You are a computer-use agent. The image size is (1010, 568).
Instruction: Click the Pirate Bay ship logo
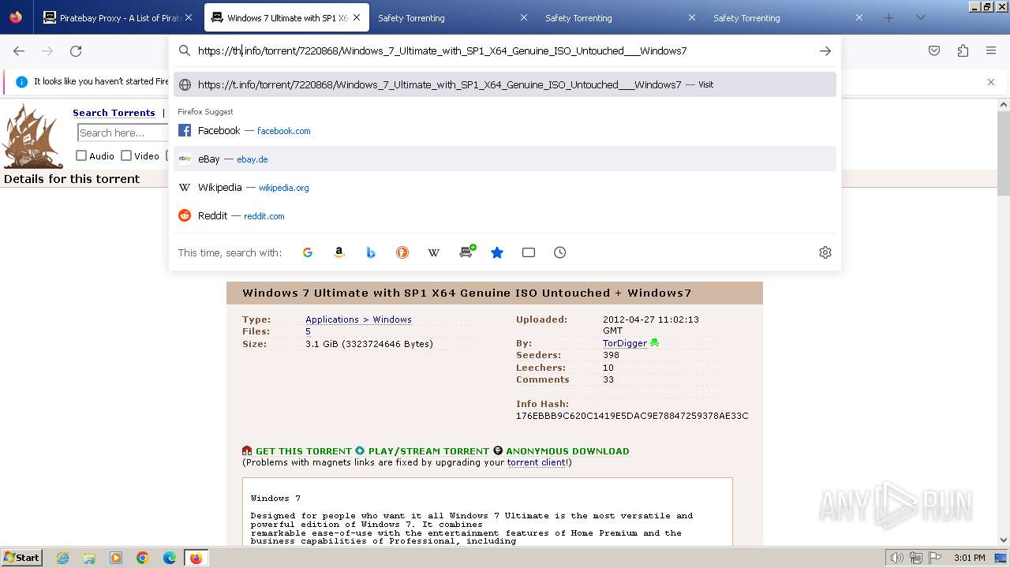[32, 136]
